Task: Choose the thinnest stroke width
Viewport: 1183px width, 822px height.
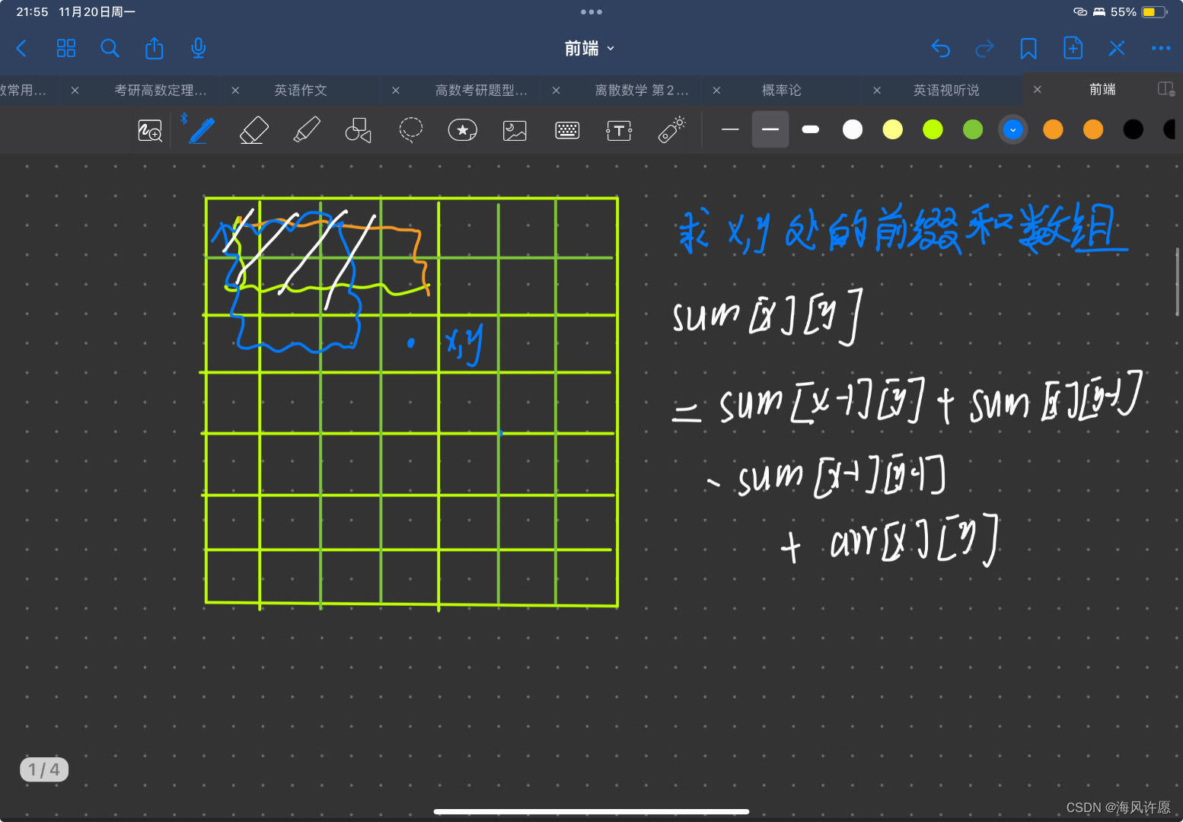Action: (730, 130)
